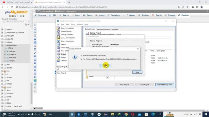Expand the parent database node
The height and width of the screenshot is (117, 209).
(x=2, y=29)
